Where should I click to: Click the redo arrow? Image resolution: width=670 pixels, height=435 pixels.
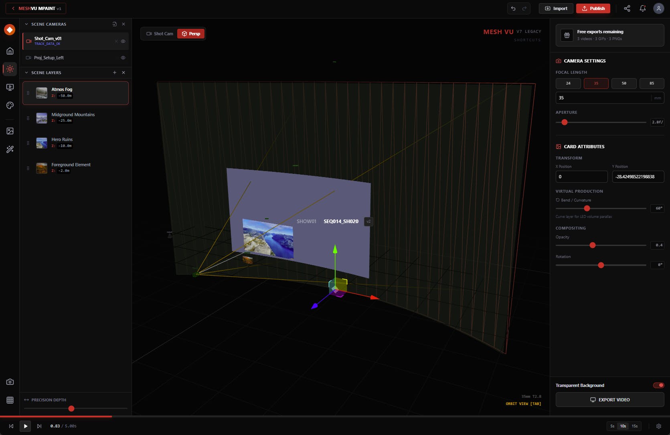524,8
